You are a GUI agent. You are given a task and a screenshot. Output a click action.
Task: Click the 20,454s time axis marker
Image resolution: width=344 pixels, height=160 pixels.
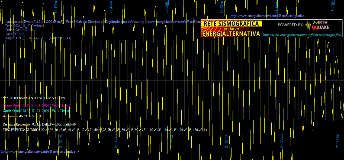(111, 7)
